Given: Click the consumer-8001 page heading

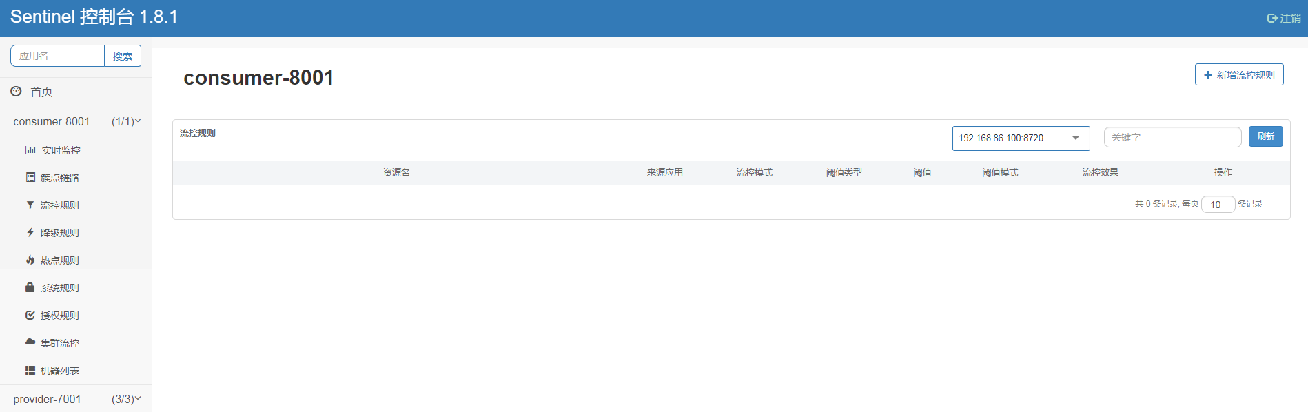Looking at the screenshot, I should pyautogui.click(x=258, y=78).
